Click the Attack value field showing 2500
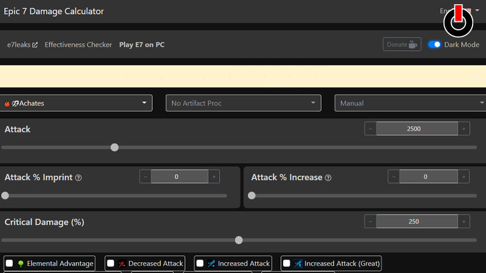This screenshot has height=273, width=486. 417,129
